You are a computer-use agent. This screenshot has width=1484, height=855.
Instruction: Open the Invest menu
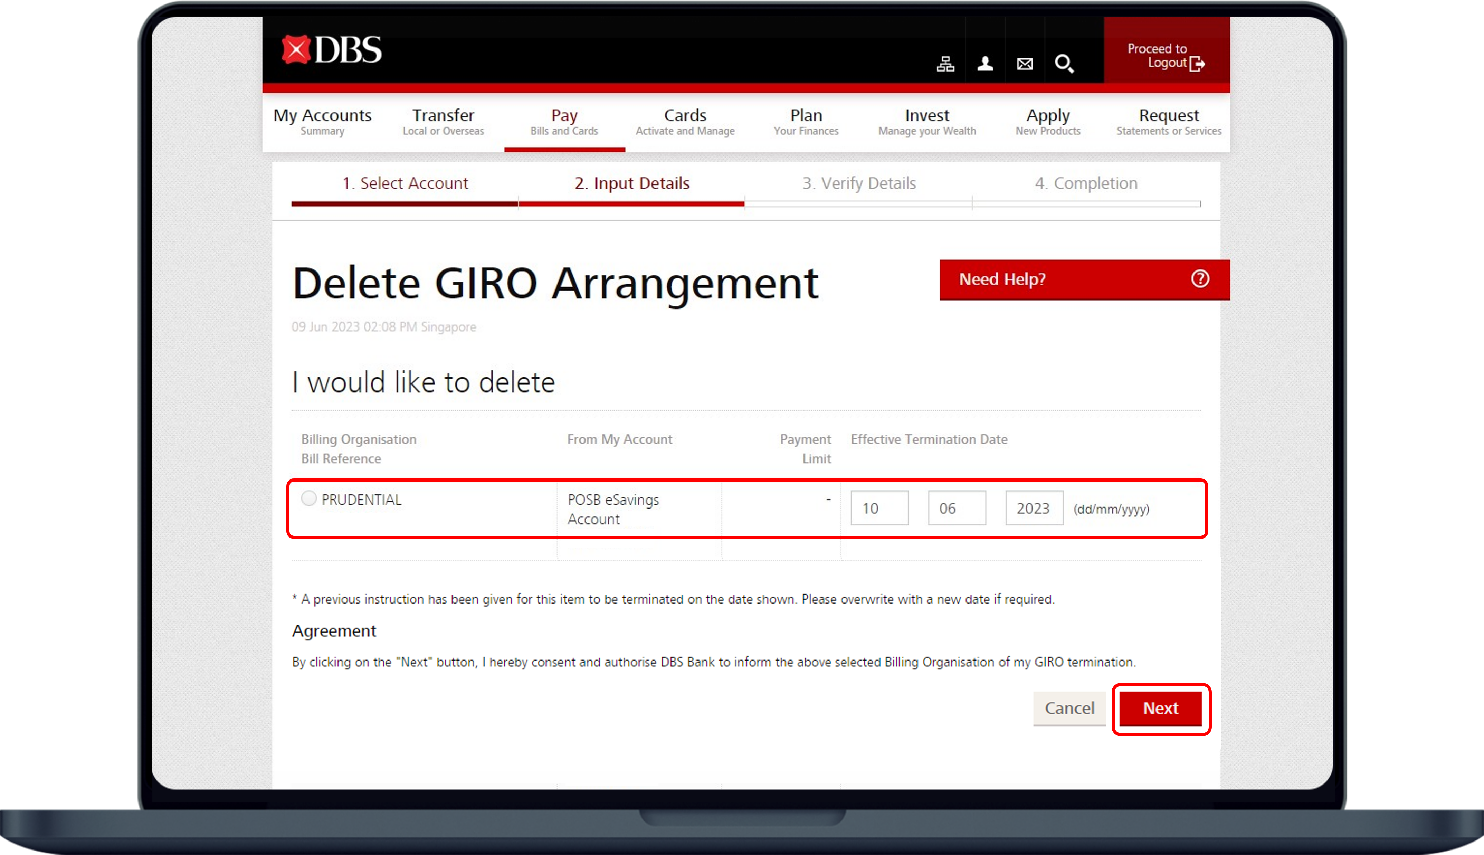pos(927,122)
